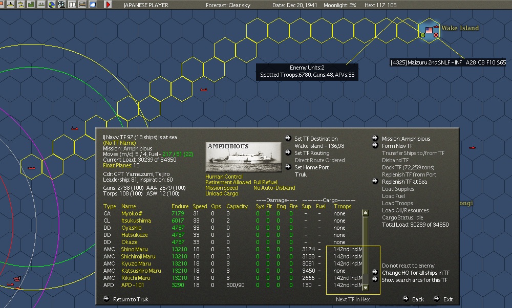Open Okaze ship details
The height and width of the screenshot is (308, 512).
130,242
